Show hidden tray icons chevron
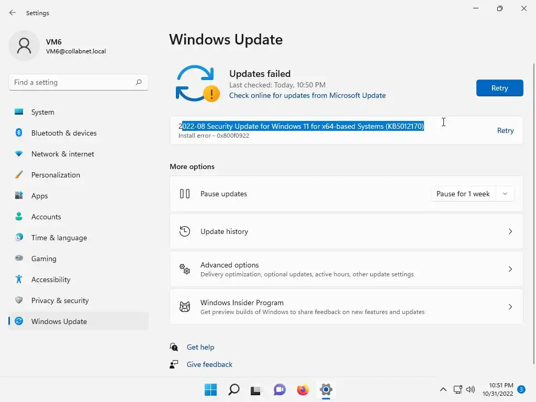The width and height of the screenshot is (536, 402). click(x=443, y=389)
